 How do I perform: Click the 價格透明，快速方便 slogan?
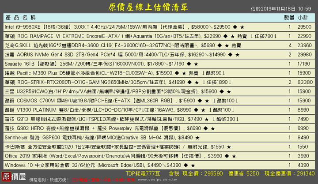49,180
